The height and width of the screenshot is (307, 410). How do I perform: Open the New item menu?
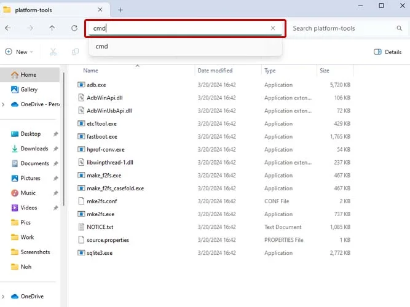point(19,52)
